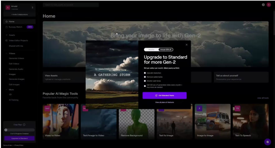Screen dimensions: 275x148
Task: Open Generate Audio in sidebar
Action: click(x=16, y=69)
